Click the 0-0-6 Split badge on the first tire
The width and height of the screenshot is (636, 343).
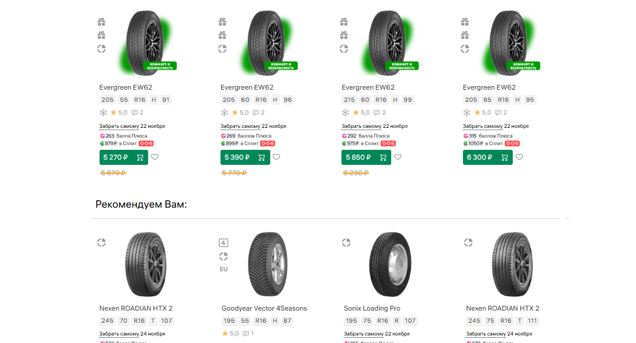click(145, 143)
